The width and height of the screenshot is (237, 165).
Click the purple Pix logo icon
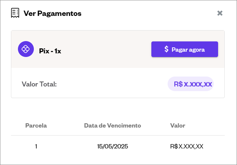(x=26, y=49)
